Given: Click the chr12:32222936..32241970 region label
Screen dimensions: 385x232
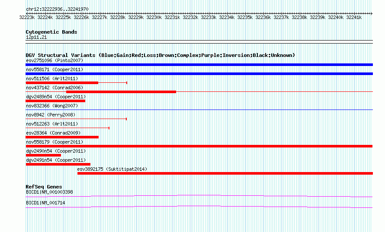Looking at the screenshot, I should pyautogui.click(x=57, y=9).
